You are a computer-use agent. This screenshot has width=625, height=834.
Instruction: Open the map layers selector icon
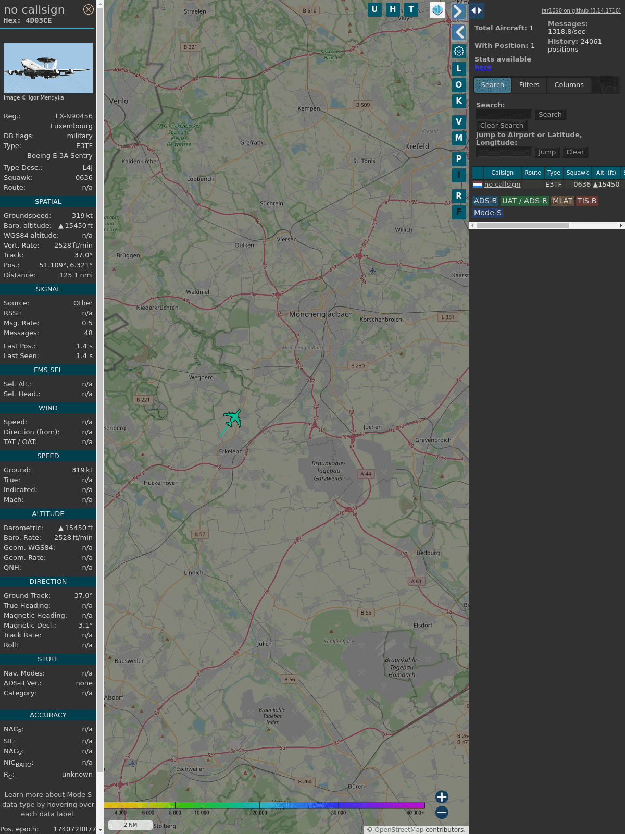tap(437, 10)
